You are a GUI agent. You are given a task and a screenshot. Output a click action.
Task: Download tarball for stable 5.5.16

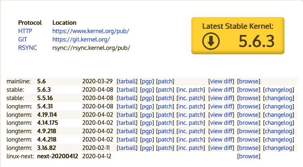coord(127,98)
